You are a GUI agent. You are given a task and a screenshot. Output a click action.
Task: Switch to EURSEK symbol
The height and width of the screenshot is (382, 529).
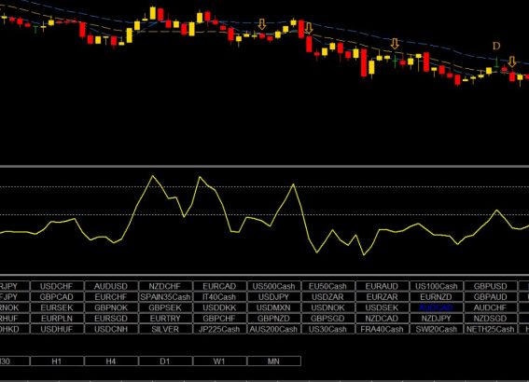pyautogui.click(x=57, y=307)
